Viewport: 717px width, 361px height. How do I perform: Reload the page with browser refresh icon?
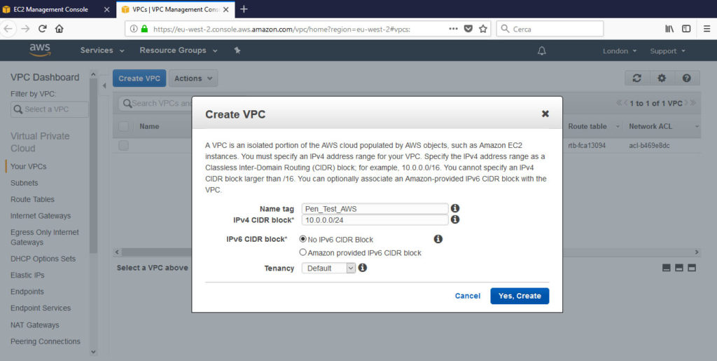point(43,29)
